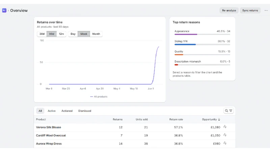Click the Units sold column header
Viewport: 270px width, 152px height.
[142, 120]
